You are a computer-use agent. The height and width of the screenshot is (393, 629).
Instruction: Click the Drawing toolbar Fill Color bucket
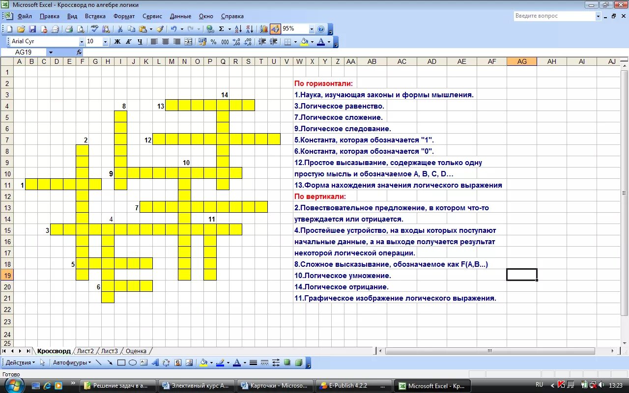coord(203,363)
